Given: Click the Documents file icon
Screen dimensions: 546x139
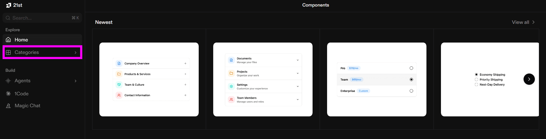Looking at the screenshot, I should tap(231, 60).
